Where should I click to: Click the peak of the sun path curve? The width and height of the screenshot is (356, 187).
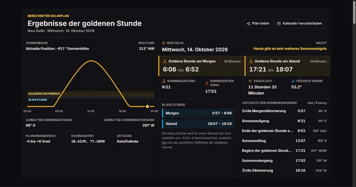tap(91, 61)
